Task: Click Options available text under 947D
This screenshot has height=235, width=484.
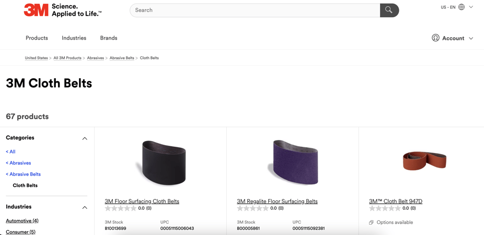Action: point(395,222)
